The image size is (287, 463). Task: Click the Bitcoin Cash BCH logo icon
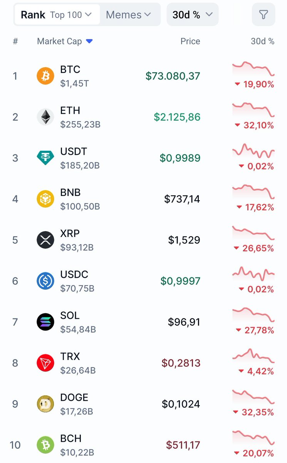(x=45, y=445)
